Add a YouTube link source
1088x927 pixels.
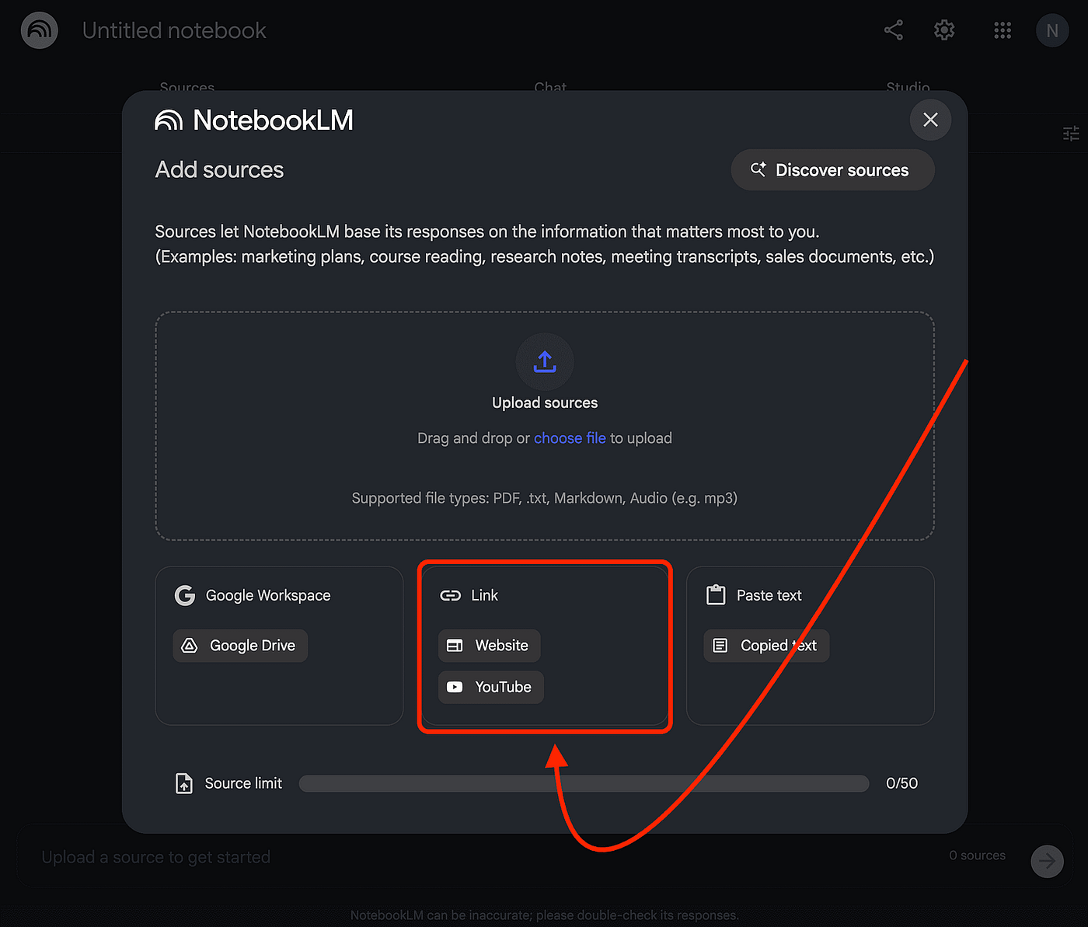tap(490, 687)
